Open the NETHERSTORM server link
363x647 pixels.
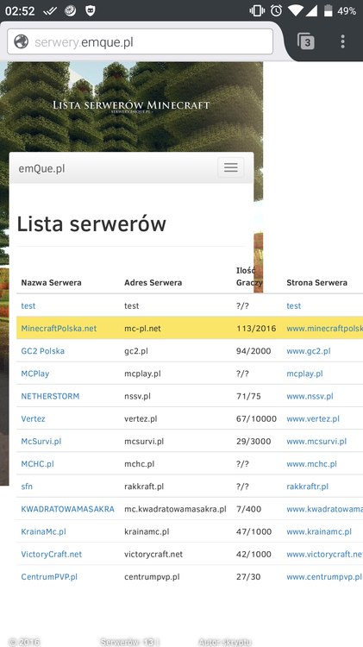(50, 396)
